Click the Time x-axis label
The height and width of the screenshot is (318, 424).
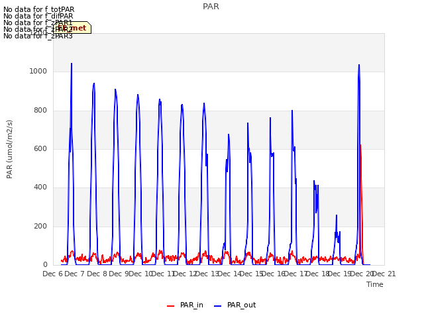point(375,284)
